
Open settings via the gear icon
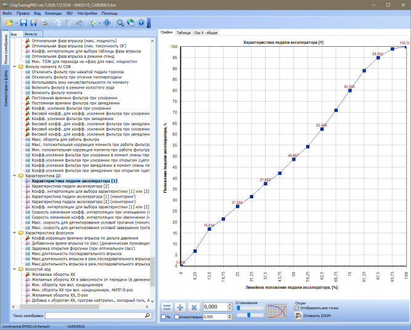[120, 23]
